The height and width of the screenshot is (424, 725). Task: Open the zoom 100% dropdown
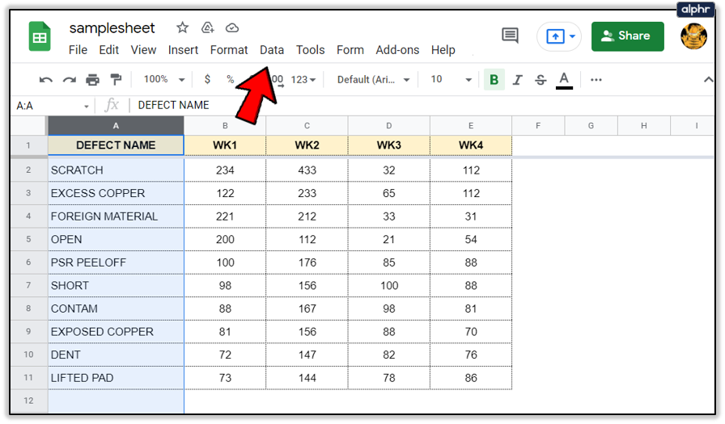(x=164, y=79)
